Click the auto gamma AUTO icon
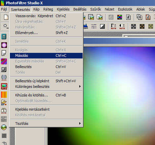155x145 pixels. [x=113, y=26]
